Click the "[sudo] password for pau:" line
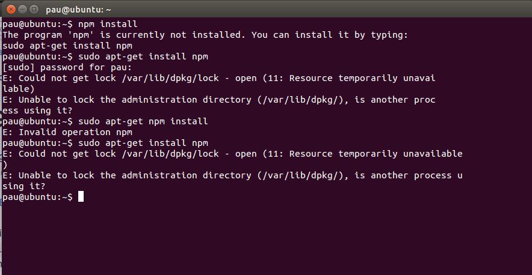Viewport: 532px width, 275px height. (x=67, y=67)
